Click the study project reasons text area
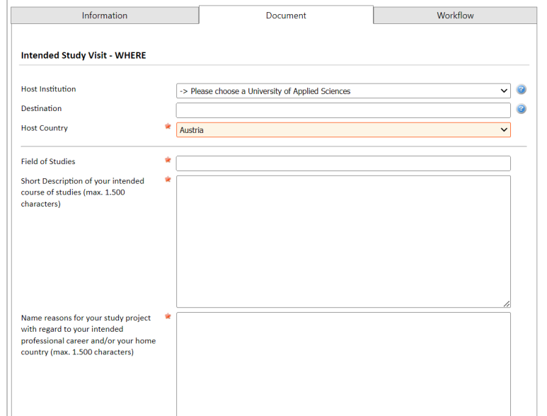 point(343,364)
